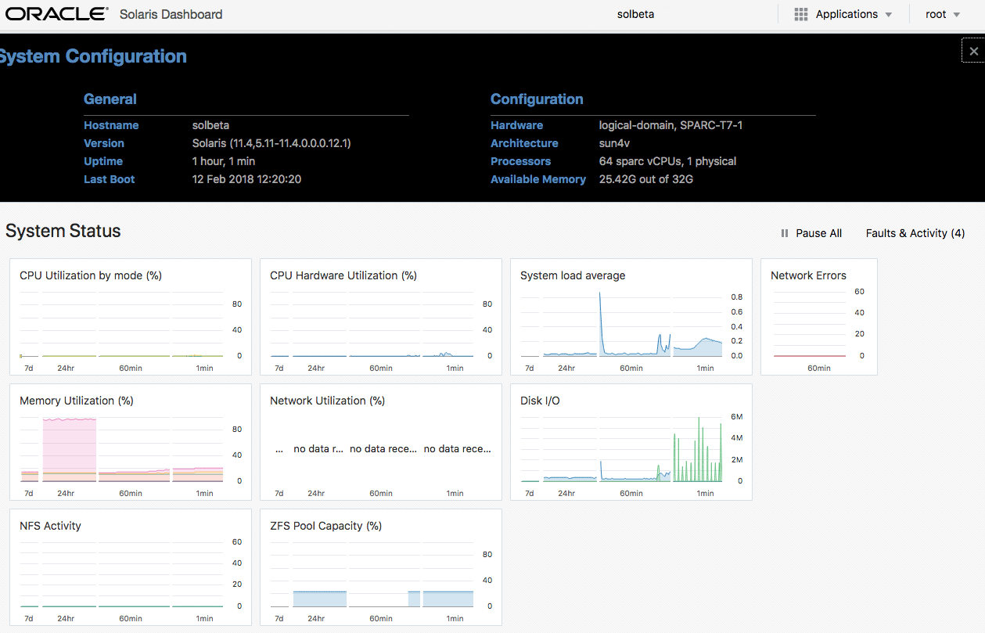
Task: Select "64 sparc vCPUs, 1 physical" text
Action: tap(667, 161)
